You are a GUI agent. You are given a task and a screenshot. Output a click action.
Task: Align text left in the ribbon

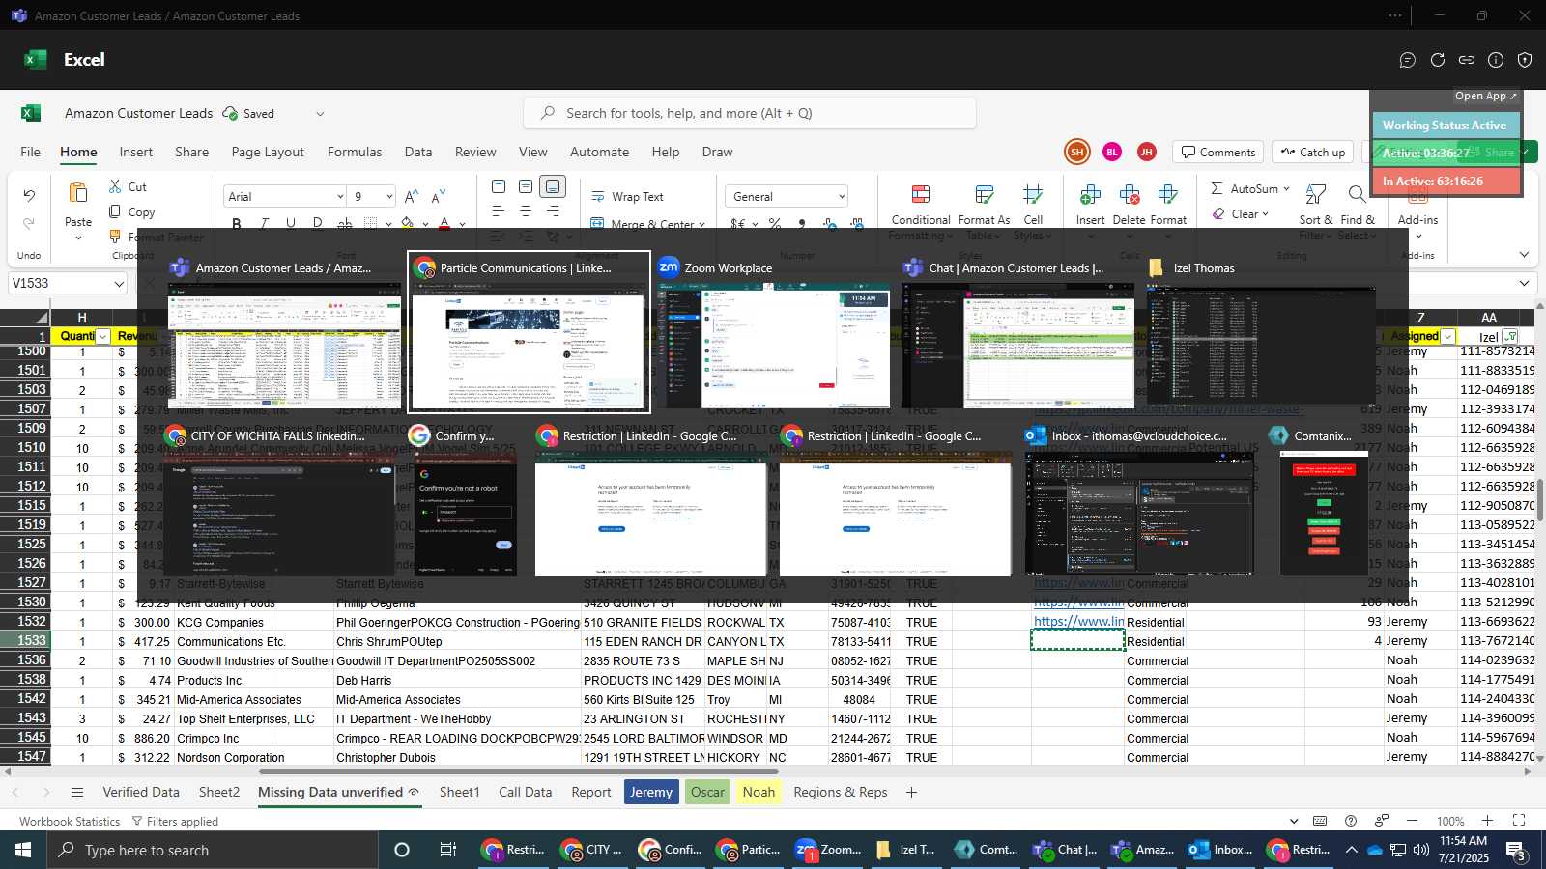(x=499, y=211)
